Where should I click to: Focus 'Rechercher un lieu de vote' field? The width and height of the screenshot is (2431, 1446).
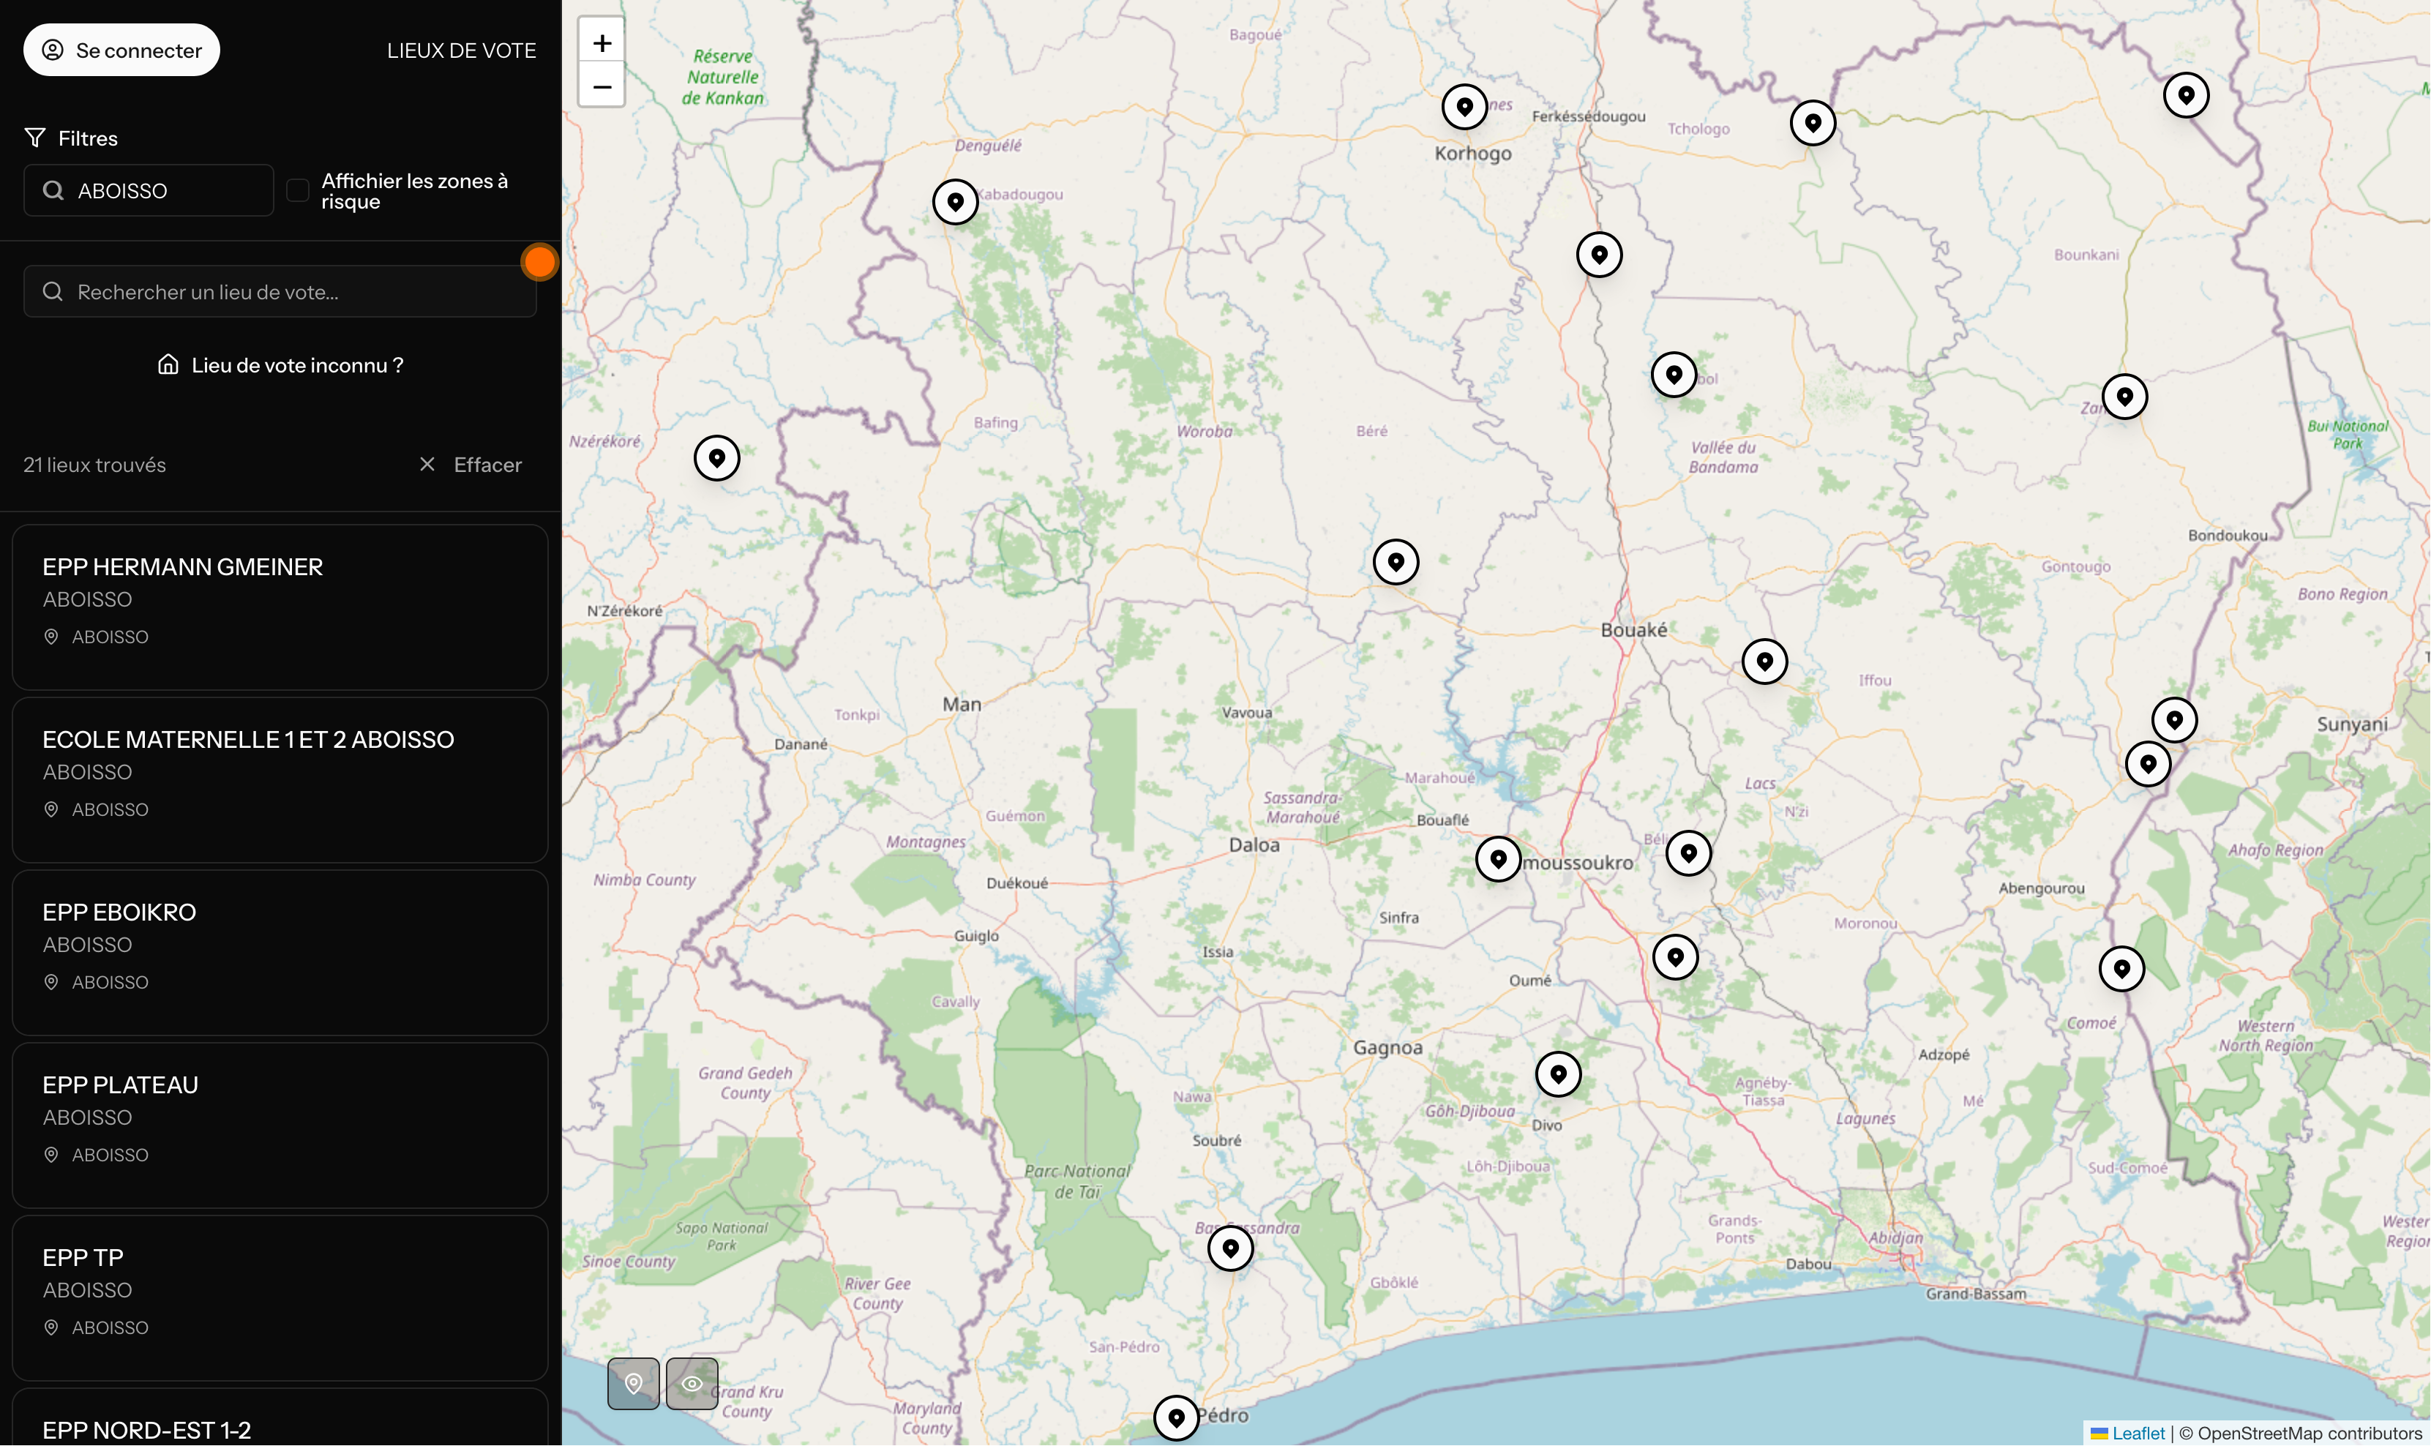[x=280, y=292]
